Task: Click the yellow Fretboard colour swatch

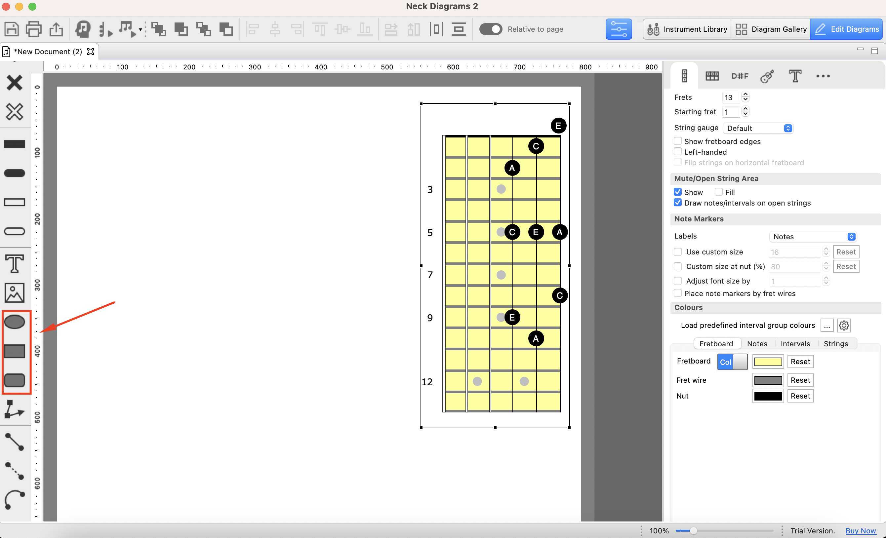Action: tap(768, 362)
